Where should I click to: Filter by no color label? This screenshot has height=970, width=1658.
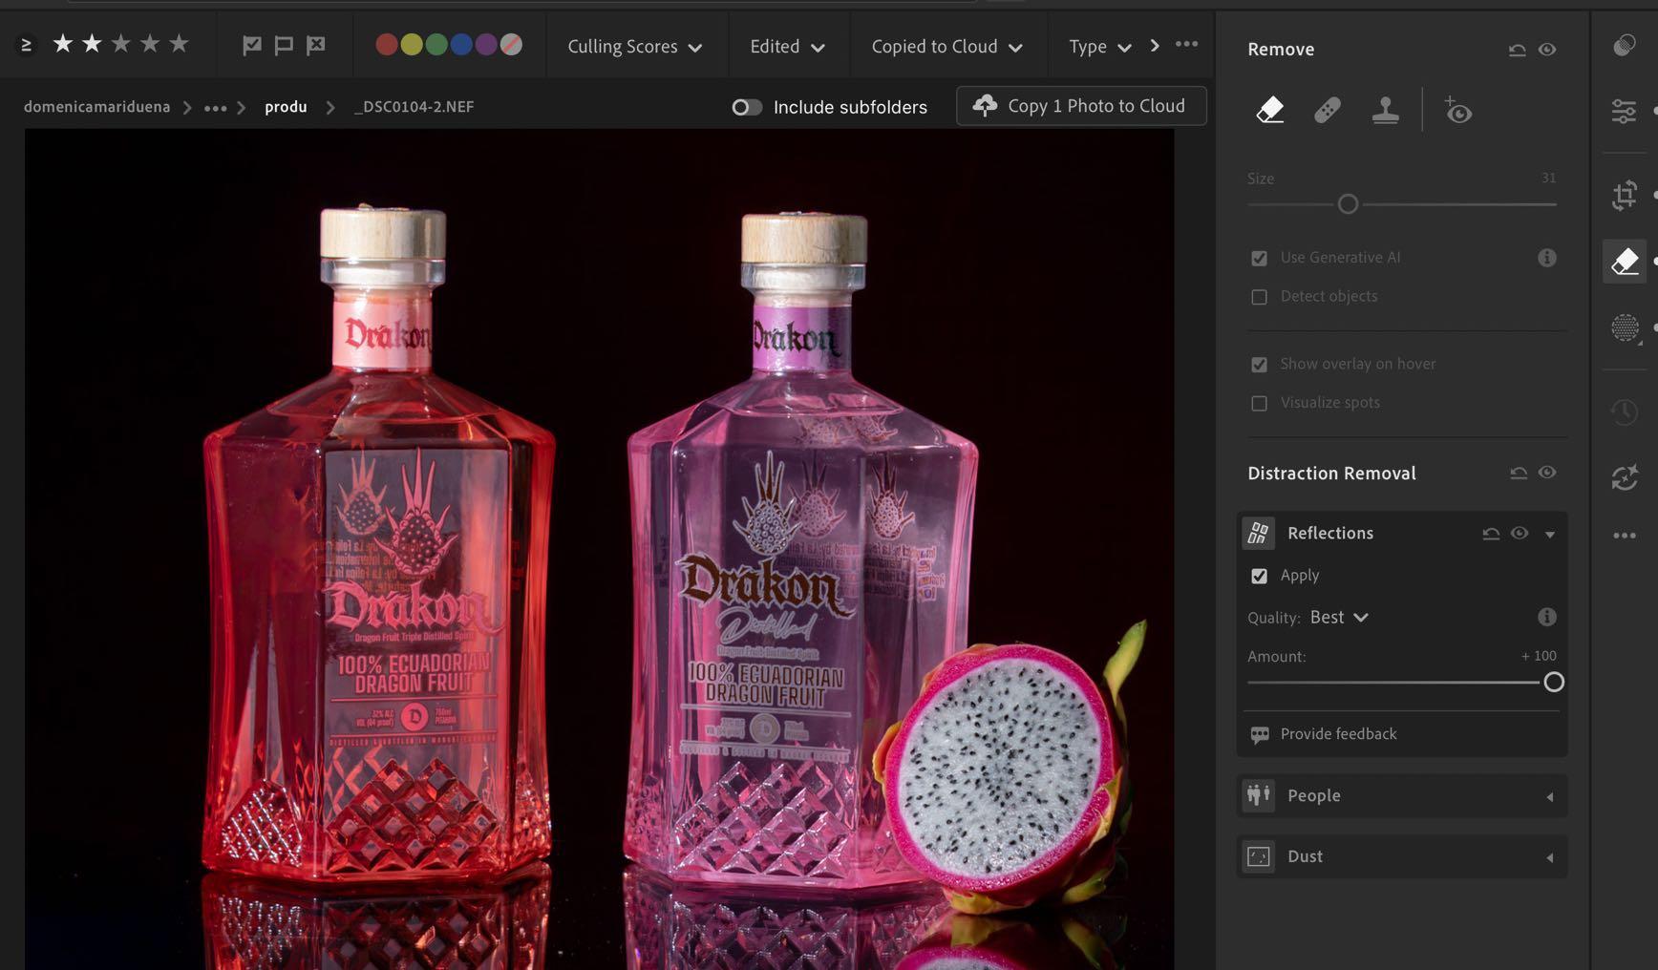pos(512,45)
